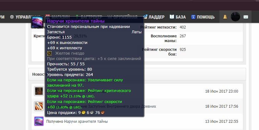Screen dimensions: 259x130
Task: Click the bracers item icon above the tooltip
Action: 37,22
